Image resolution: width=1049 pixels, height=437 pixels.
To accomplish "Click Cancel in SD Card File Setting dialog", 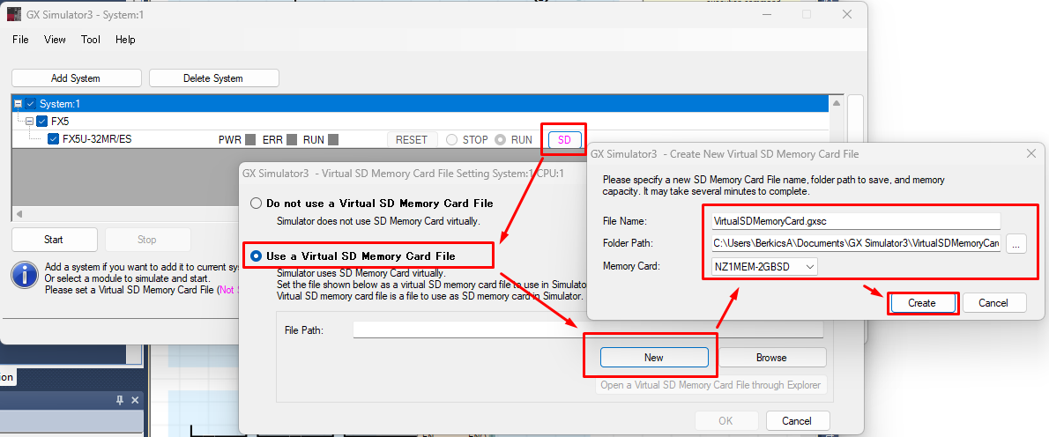I will click(798, 421).
